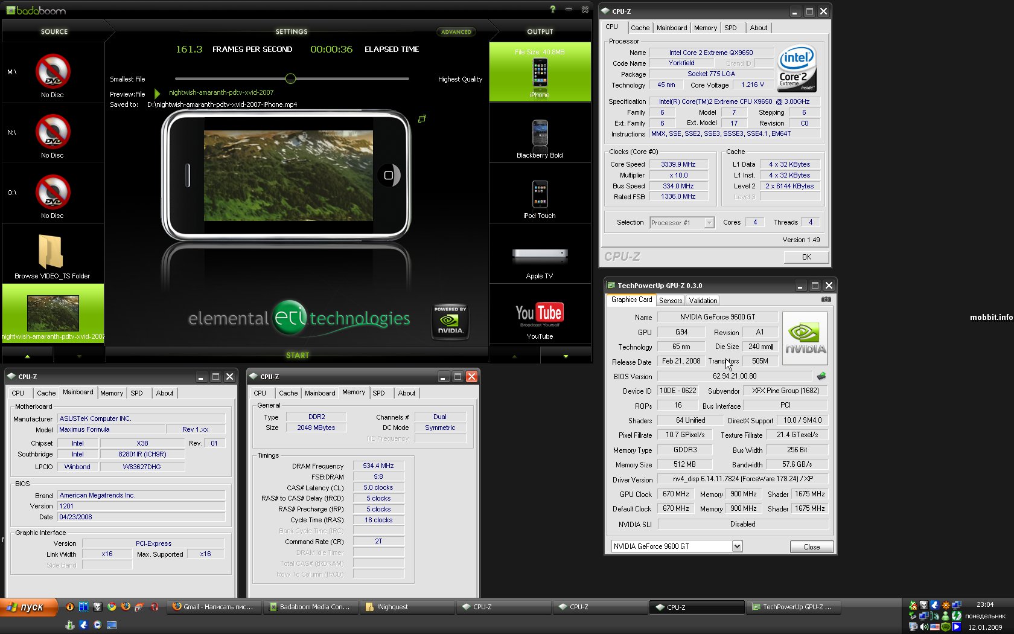Click Close in GPU-Z window
This screenshot has width=1014, height=634.
point(812,547)
